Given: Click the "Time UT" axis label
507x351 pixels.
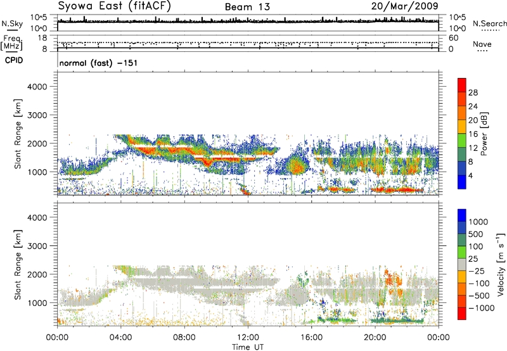Looking at the screenshot, I should 248,347.
